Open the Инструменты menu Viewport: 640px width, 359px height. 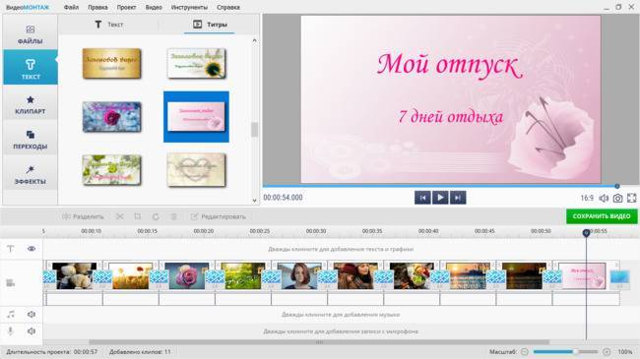[x=189, y=7]
